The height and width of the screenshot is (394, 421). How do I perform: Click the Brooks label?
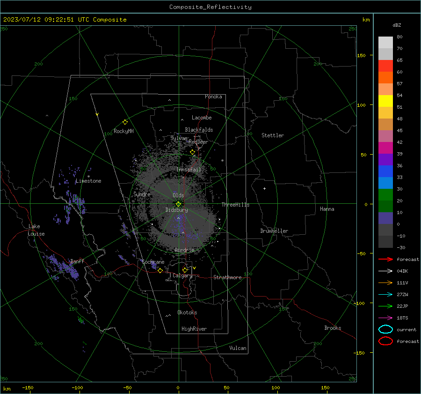coord(333,328)
